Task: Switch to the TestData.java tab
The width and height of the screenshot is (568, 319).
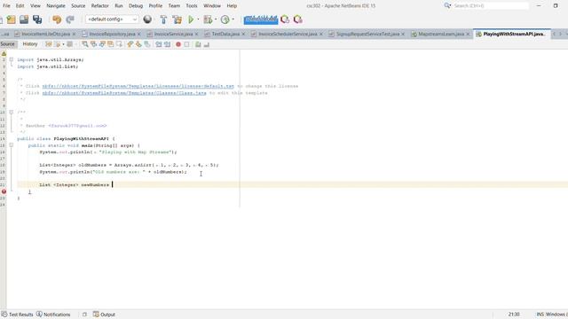Action: pyautogui.click(x=225, y=34)
